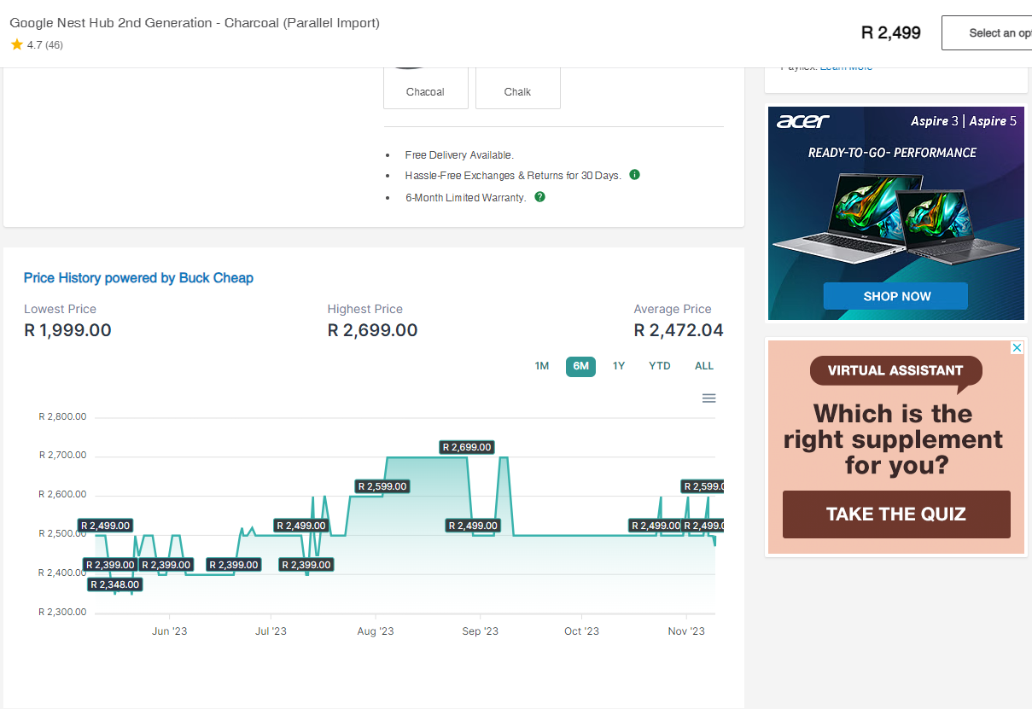Screen dimensions: 1032x709
Task: Switch chart to YTD view
Action: [x=660, y=366]
